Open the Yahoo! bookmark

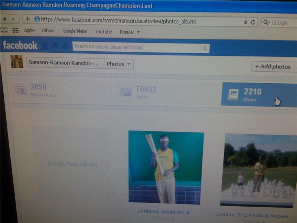(x=48, y=31)
